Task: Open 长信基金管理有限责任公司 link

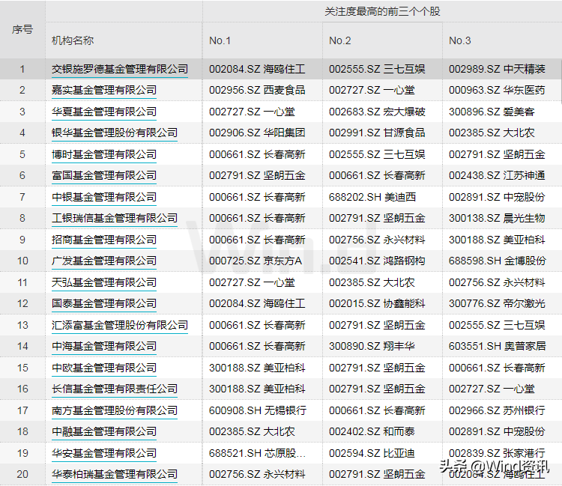Action: pos(115,389)
